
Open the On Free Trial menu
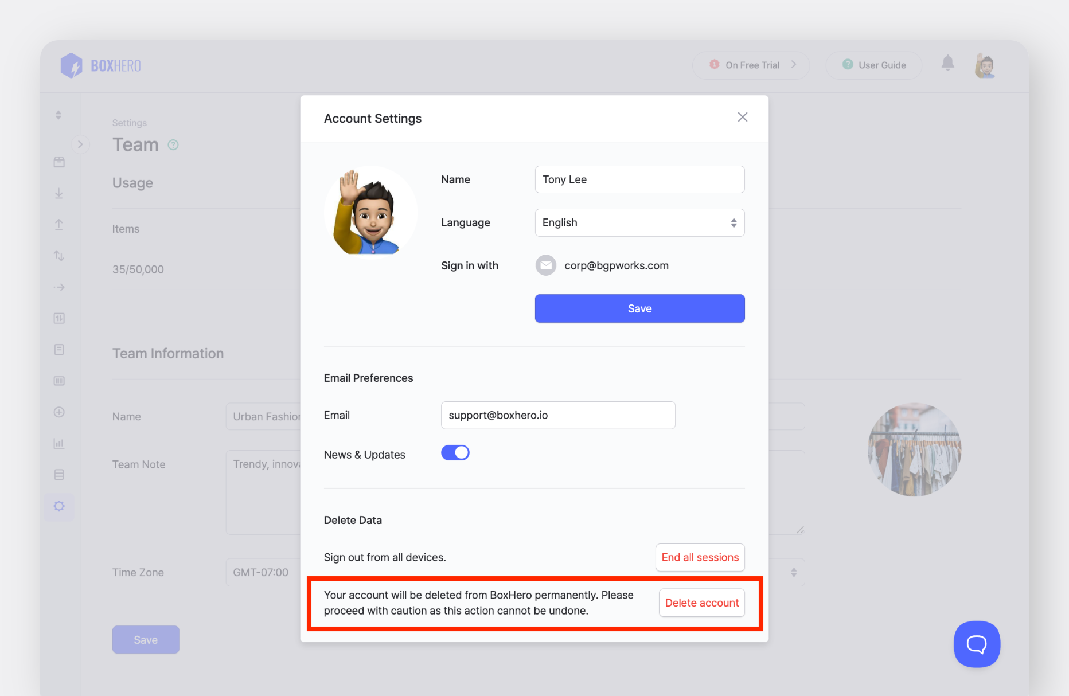tap(751, 65)
